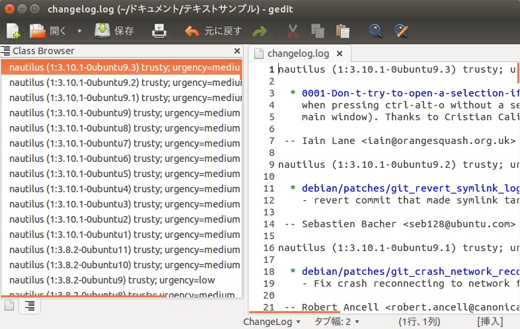Select nautilus 0ubuntu9.3 entry in Class Browser
This screenshot has width=520, height=329.
[122, 67]
